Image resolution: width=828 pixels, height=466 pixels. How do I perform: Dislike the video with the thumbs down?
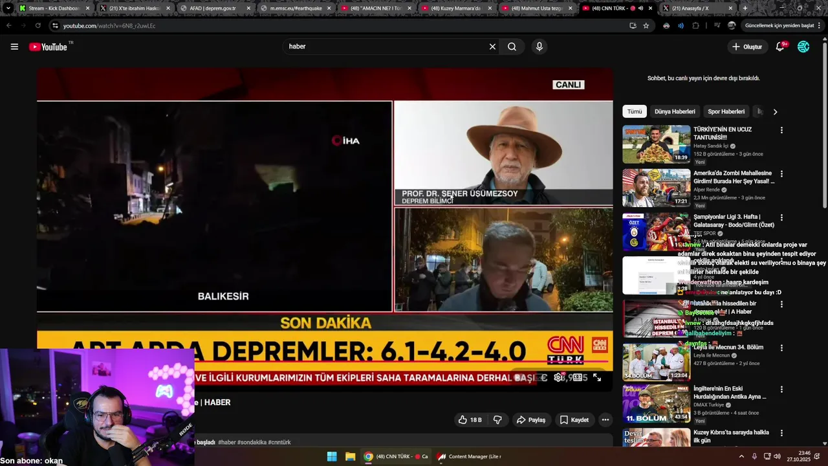click(x=497, y=420)
